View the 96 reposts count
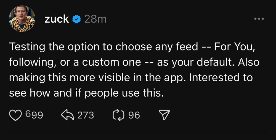This screenshot has height=140, width=276. point(134,115)
